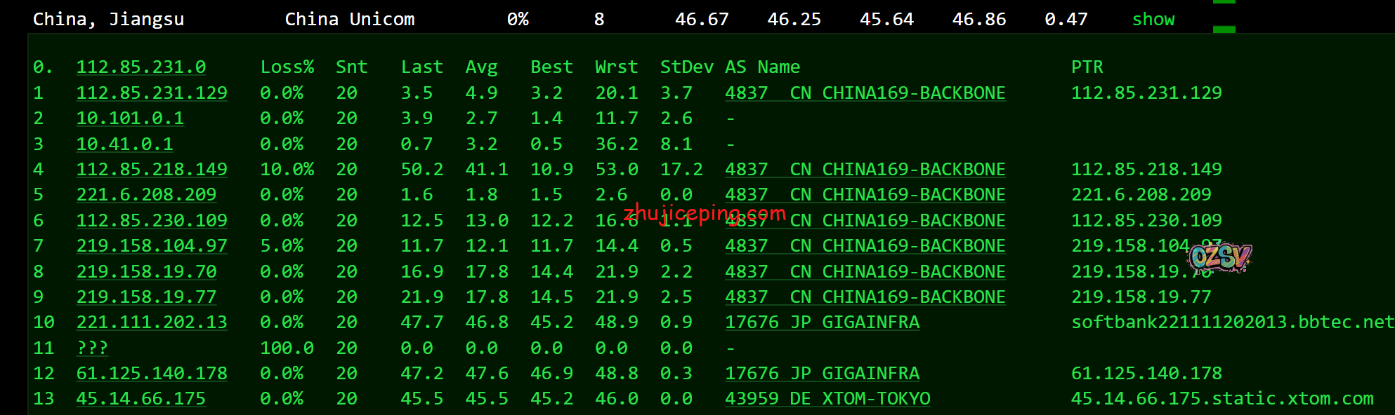Open the 112.85.231.0 header IP link
Viewport: 1395px width, 415px height.
(x=140, y=67)
